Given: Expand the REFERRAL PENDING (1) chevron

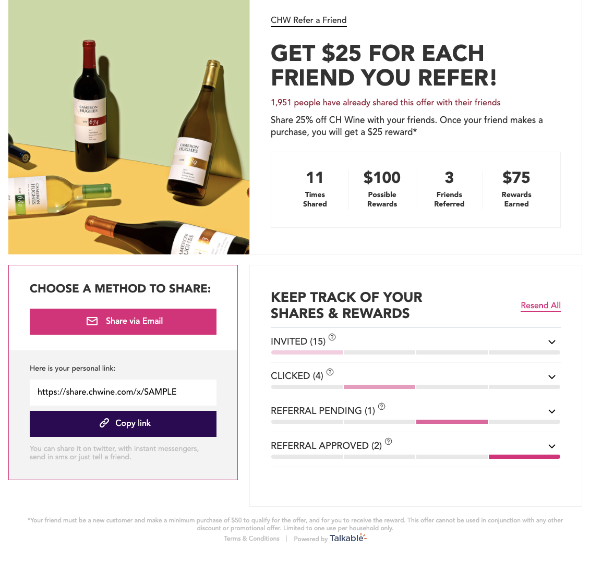Looking at the screenshot, I should tap(551, 411).
